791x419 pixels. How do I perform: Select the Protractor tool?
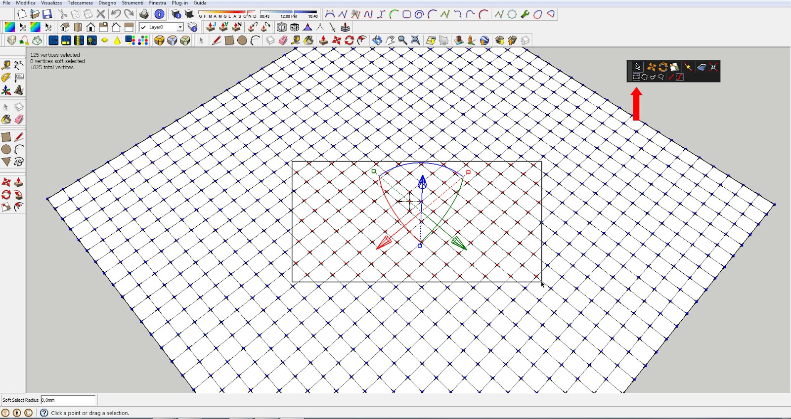click(x=6, y=78)
